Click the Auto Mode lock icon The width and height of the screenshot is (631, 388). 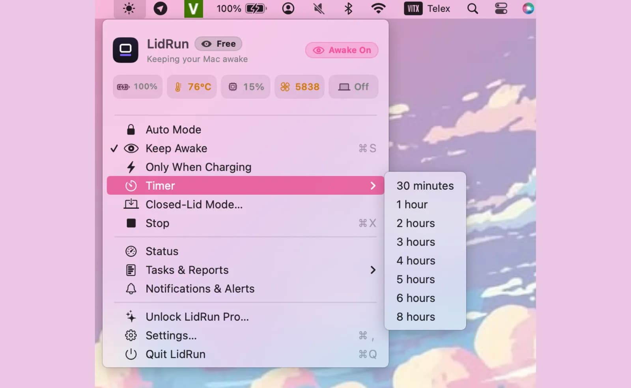tap(131, 130)
